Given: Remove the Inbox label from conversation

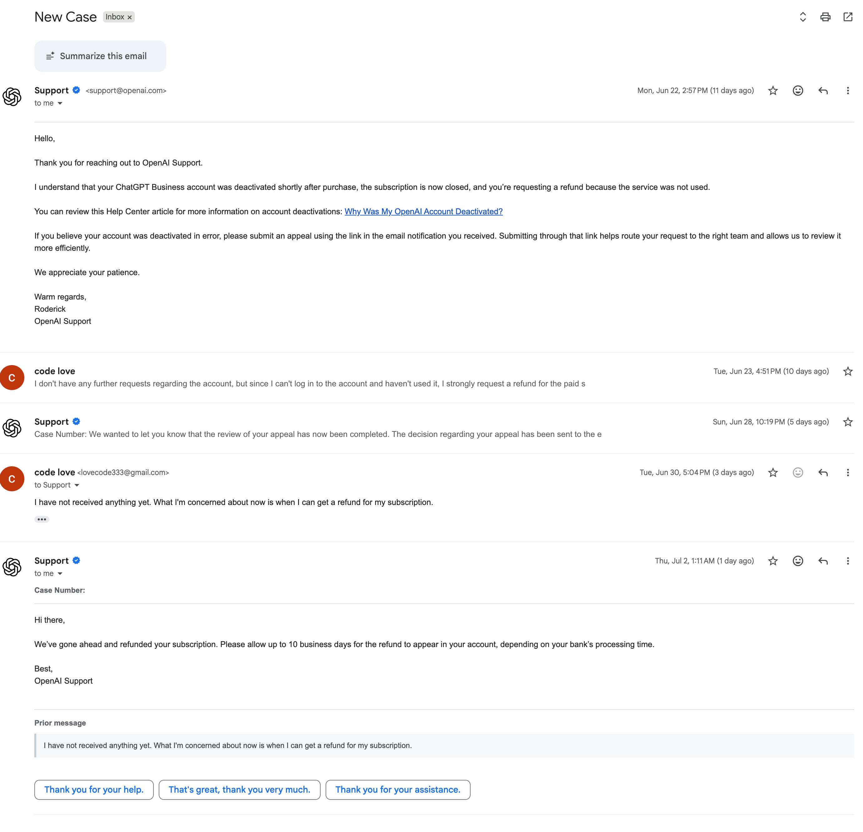Looking at the screenshot, I should [129, 17].
